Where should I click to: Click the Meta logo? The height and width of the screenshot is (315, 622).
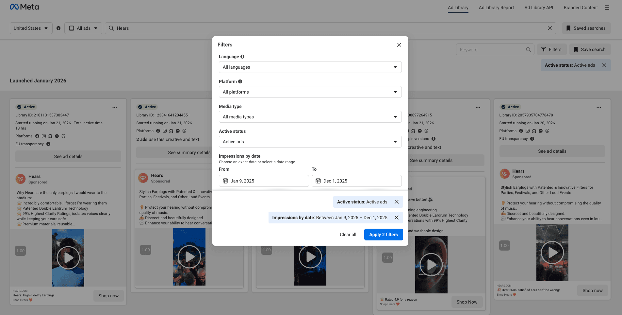[24, 7]
